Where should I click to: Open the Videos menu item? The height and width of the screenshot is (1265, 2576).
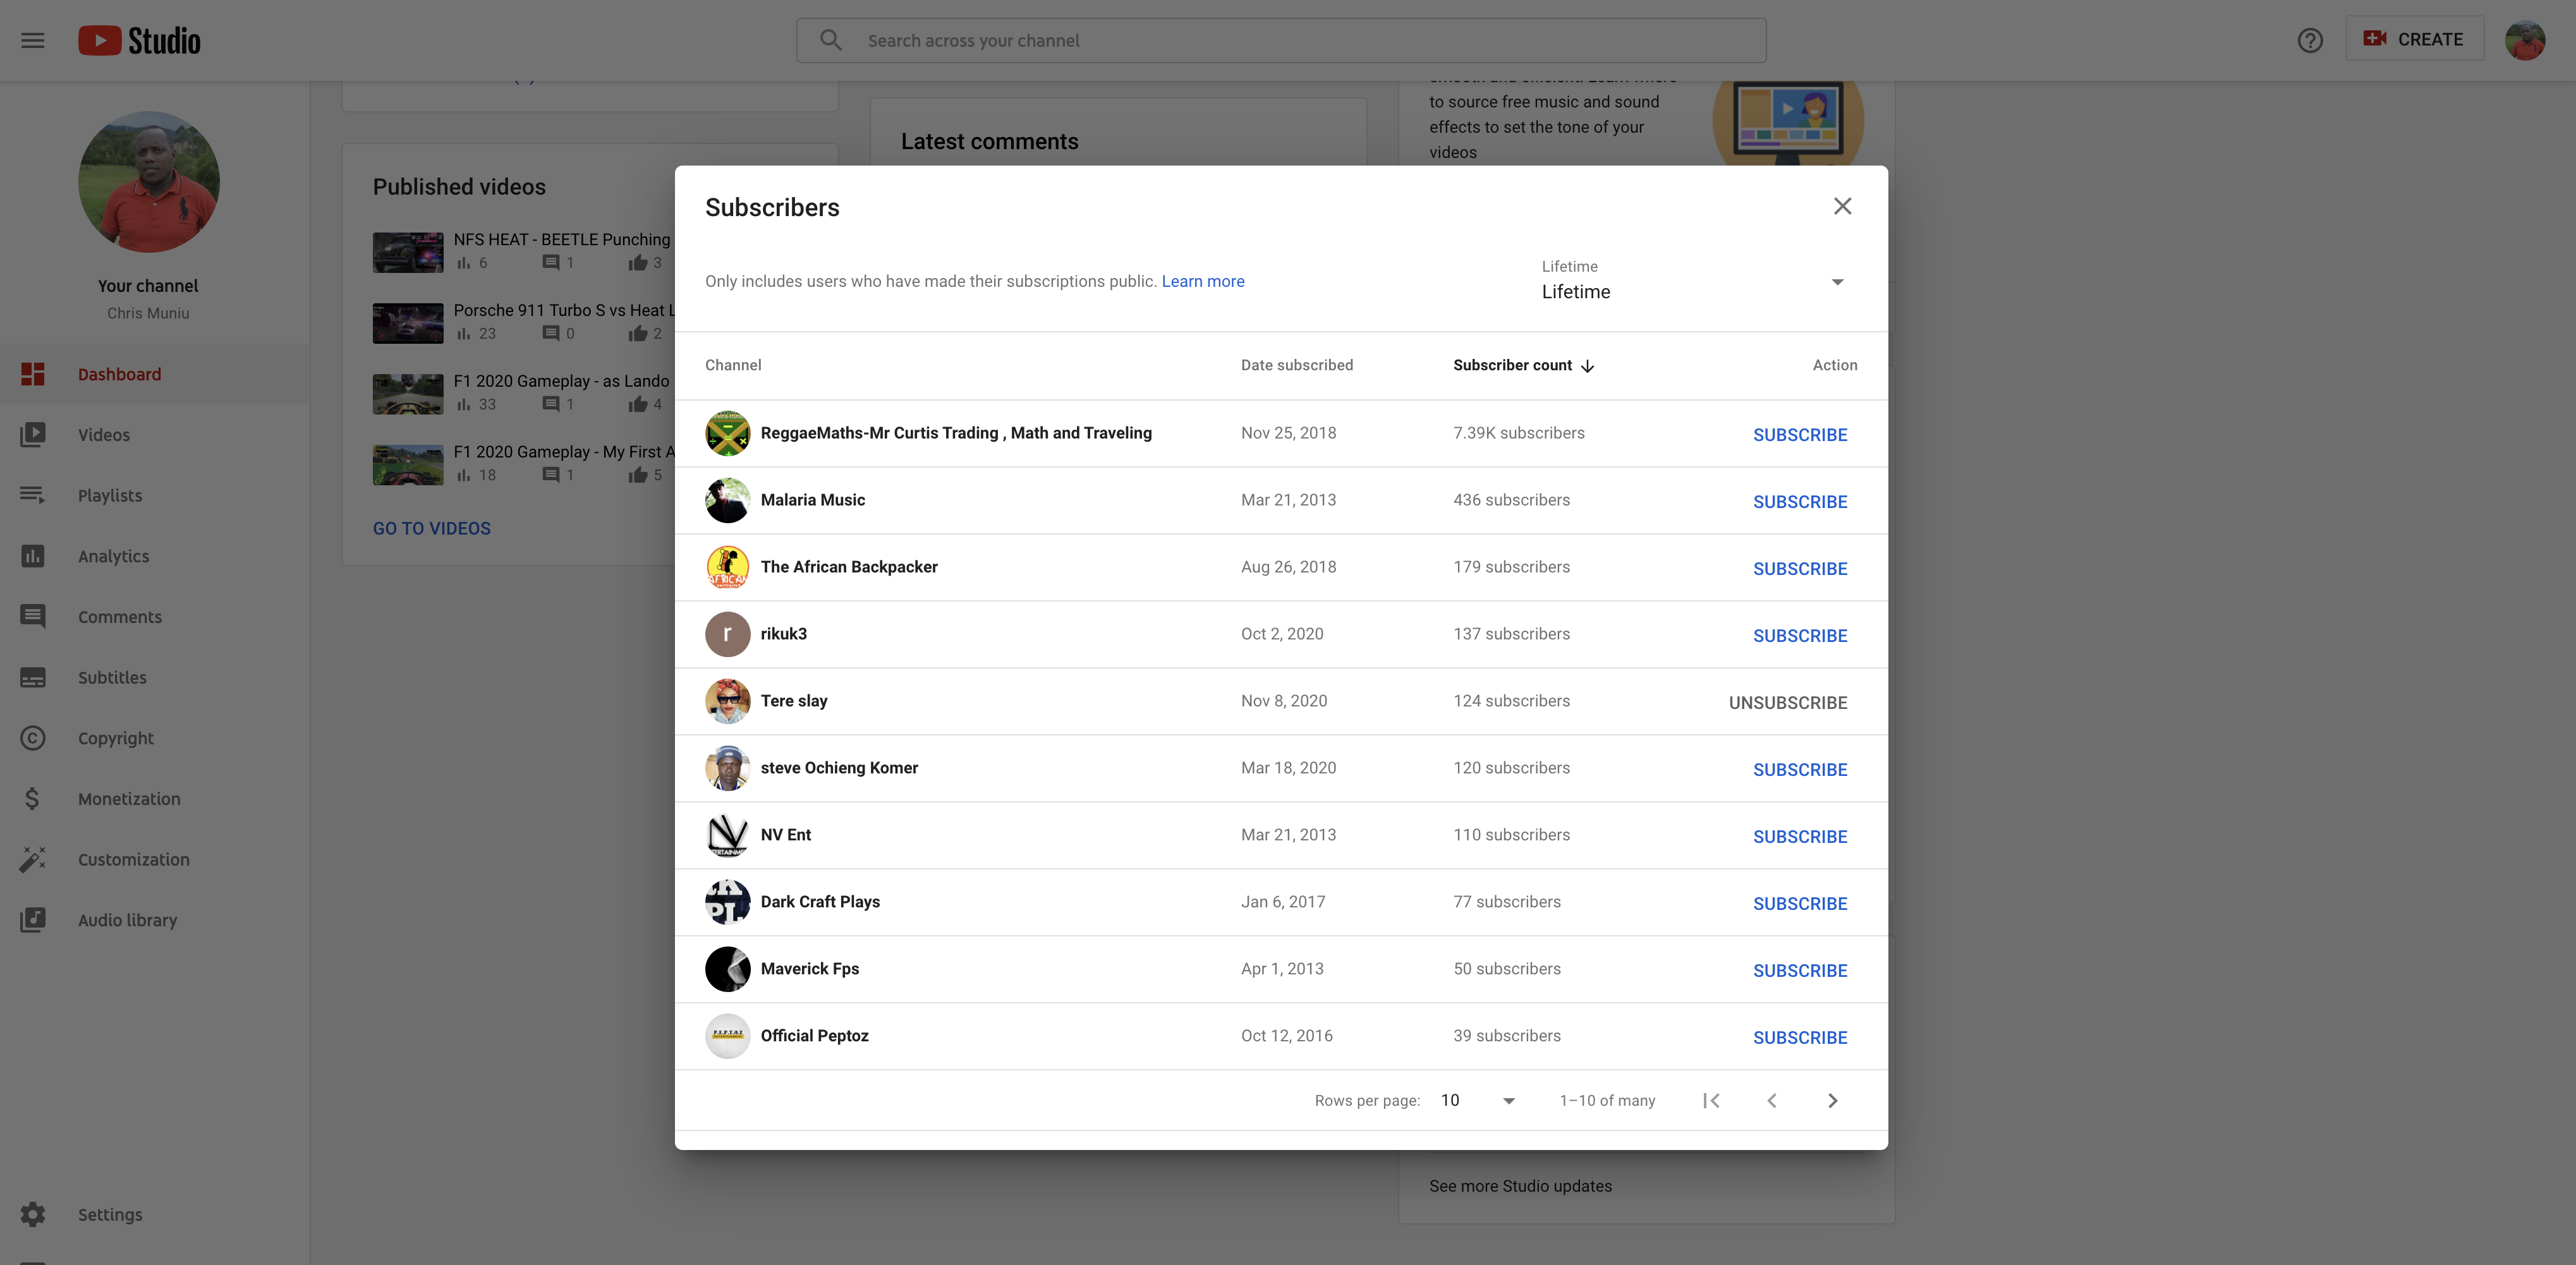(154, 435)
